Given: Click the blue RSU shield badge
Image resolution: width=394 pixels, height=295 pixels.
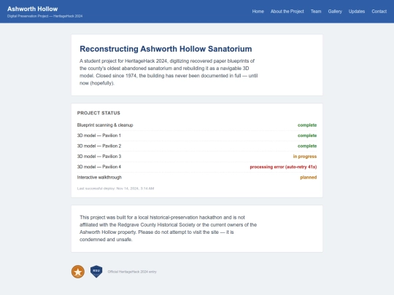Looking at the screenshot, I should click(96, 272).
